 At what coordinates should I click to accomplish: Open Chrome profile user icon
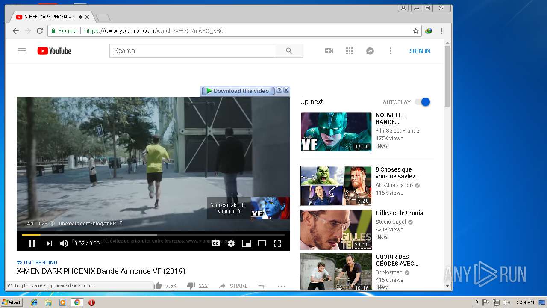pos(403,8)
